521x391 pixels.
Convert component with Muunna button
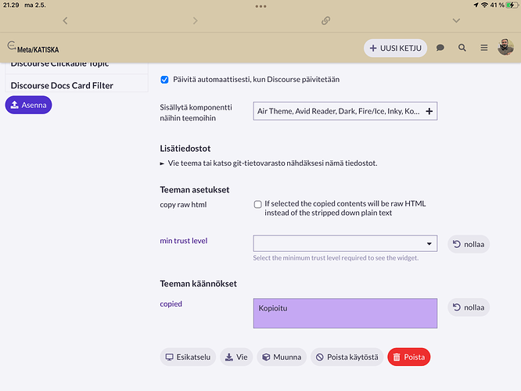282,357
